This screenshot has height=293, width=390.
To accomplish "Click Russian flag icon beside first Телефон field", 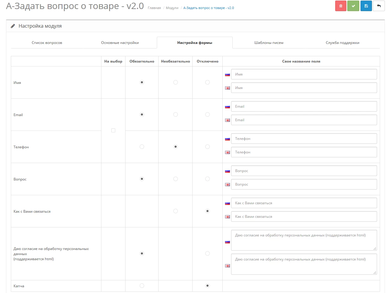I will (227, 139).
